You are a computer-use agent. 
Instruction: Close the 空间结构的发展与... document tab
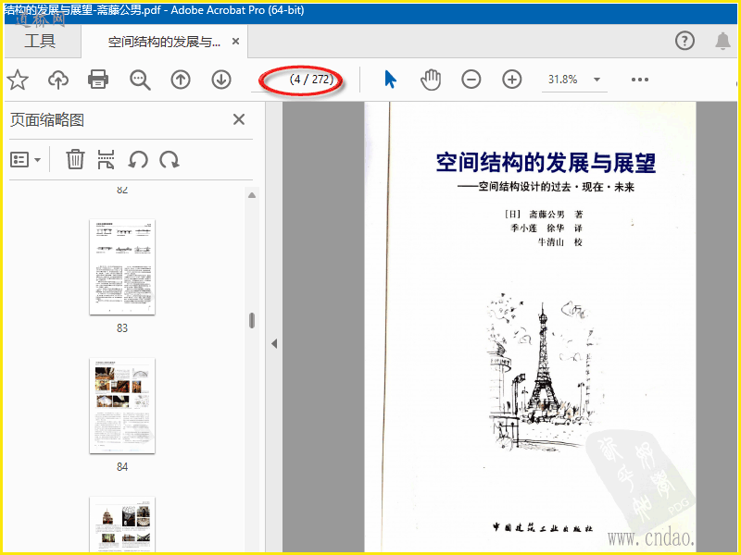tap(236, 42)
